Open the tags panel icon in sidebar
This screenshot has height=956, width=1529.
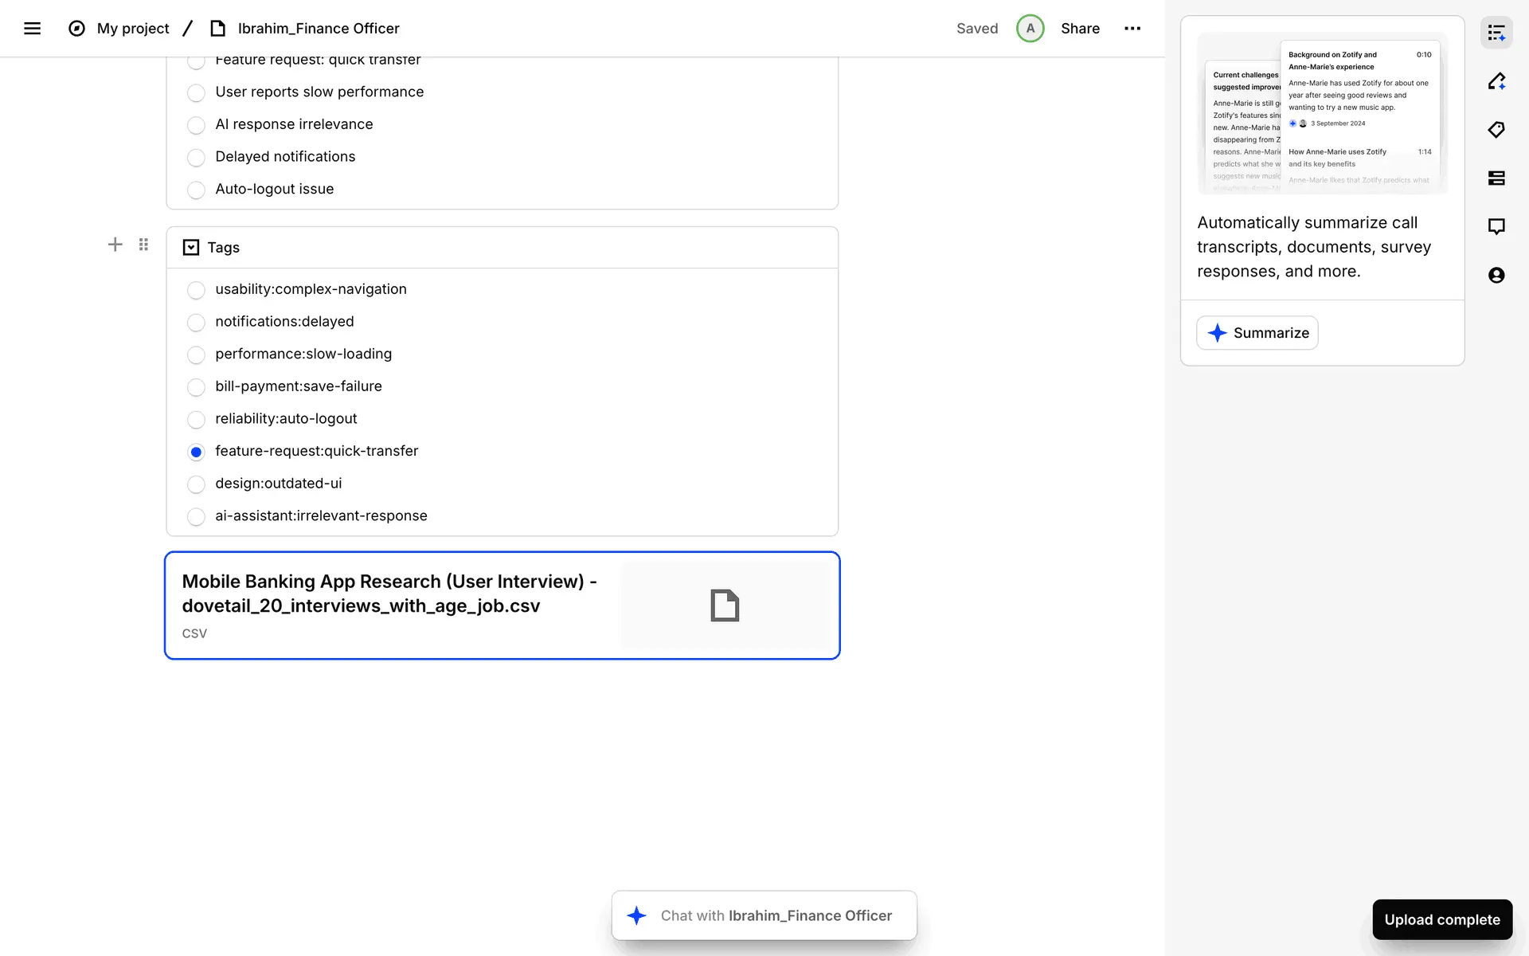(x=1496, y=130)
